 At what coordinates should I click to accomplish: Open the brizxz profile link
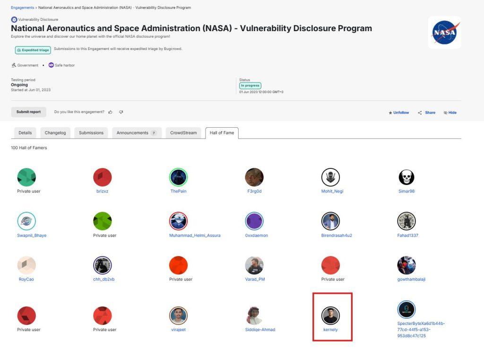coord(102,191)
